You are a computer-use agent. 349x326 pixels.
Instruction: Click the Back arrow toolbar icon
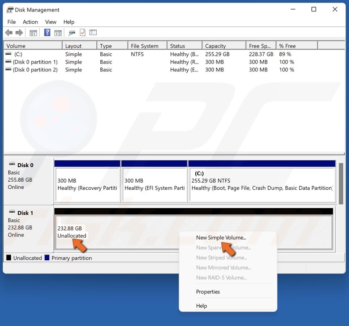pos(9,33)
